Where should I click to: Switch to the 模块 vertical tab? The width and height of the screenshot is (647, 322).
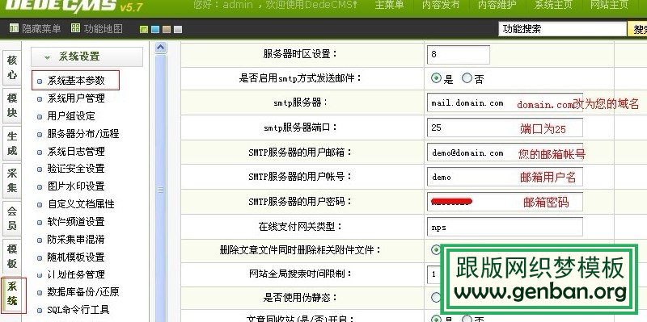pyautogui.click(x=12, y=106)
